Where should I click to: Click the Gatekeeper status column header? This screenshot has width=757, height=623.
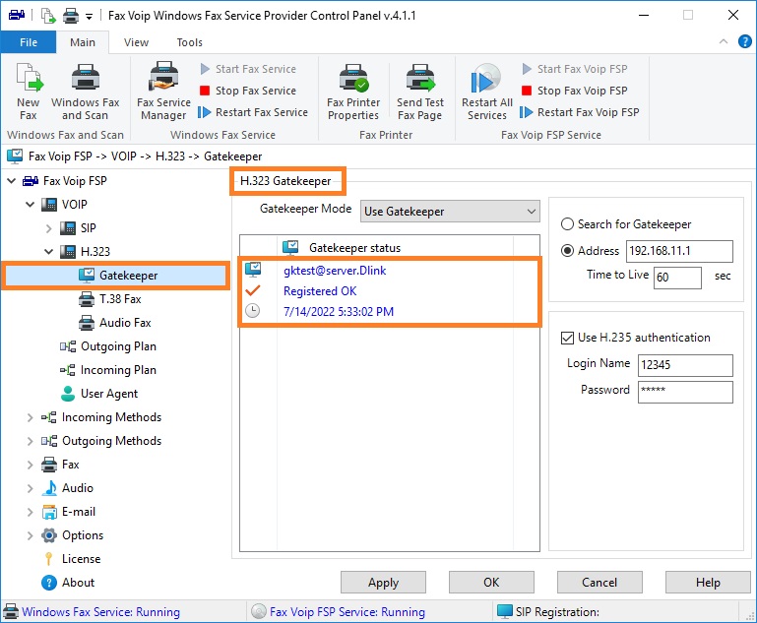[395, 248]
